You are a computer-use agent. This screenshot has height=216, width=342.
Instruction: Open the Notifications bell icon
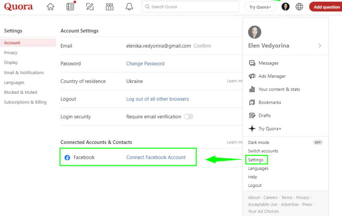click(x=129, y=7)
